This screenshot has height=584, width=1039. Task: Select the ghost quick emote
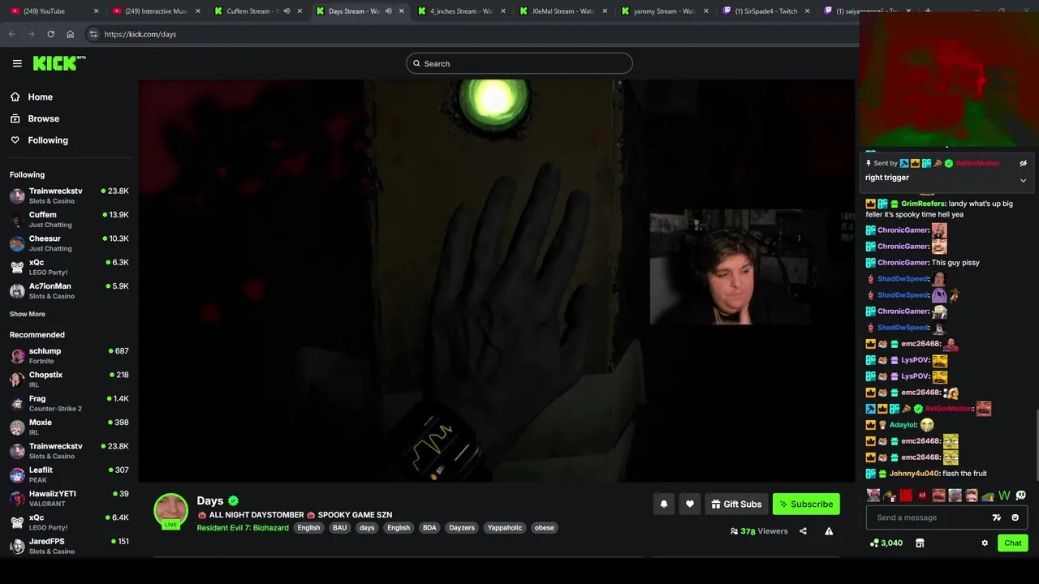tap(1021, 496)
